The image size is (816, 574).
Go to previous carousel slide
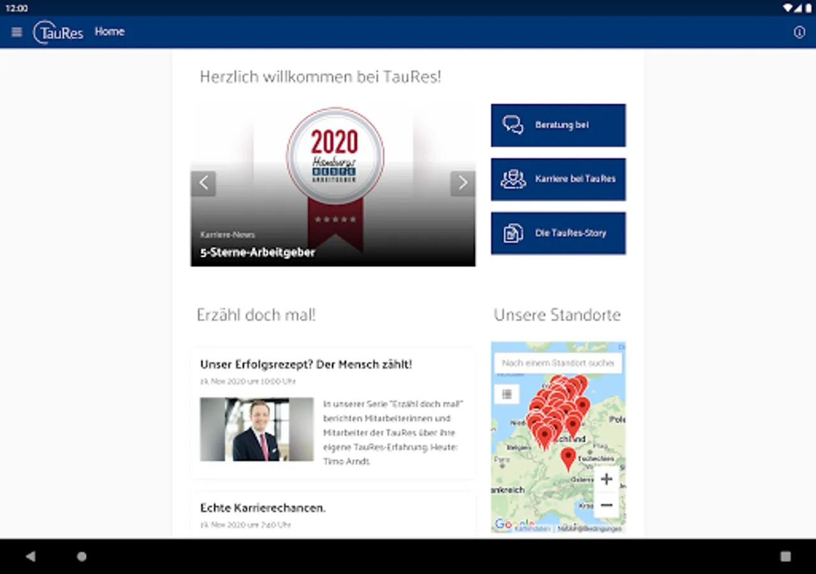[203, 184]
